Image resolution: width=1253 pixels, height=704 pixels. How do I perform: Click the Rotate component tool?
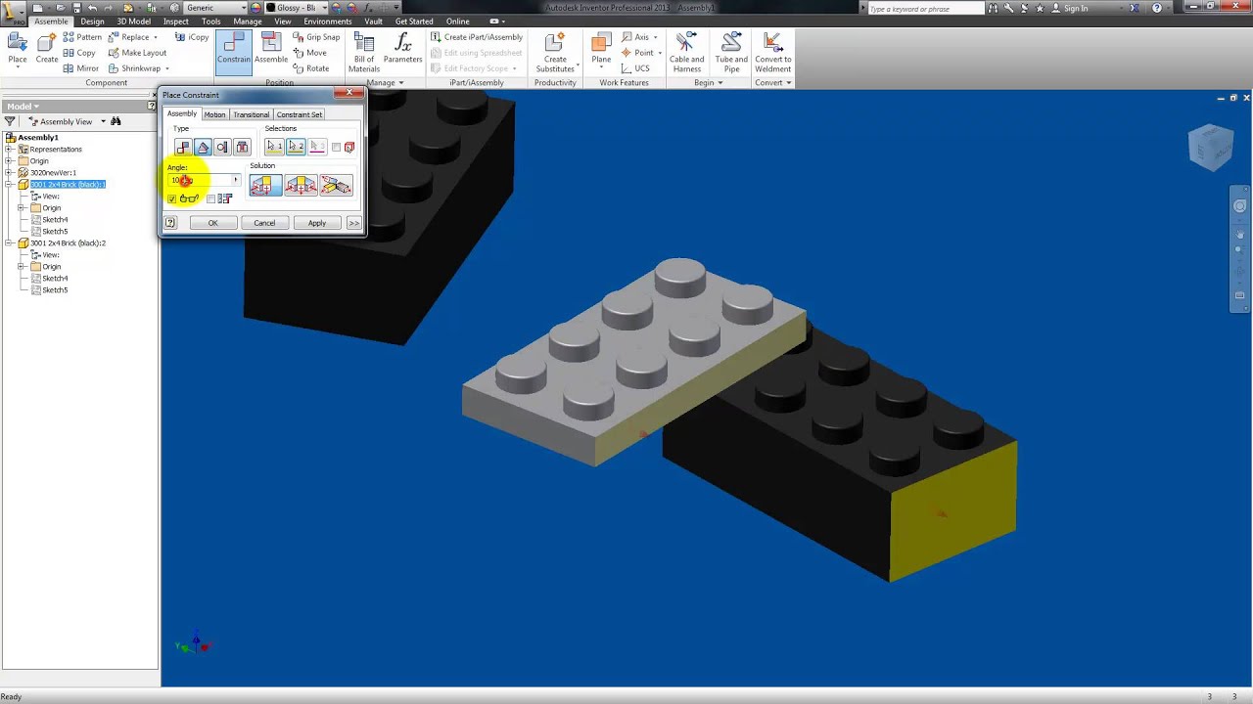310,68
